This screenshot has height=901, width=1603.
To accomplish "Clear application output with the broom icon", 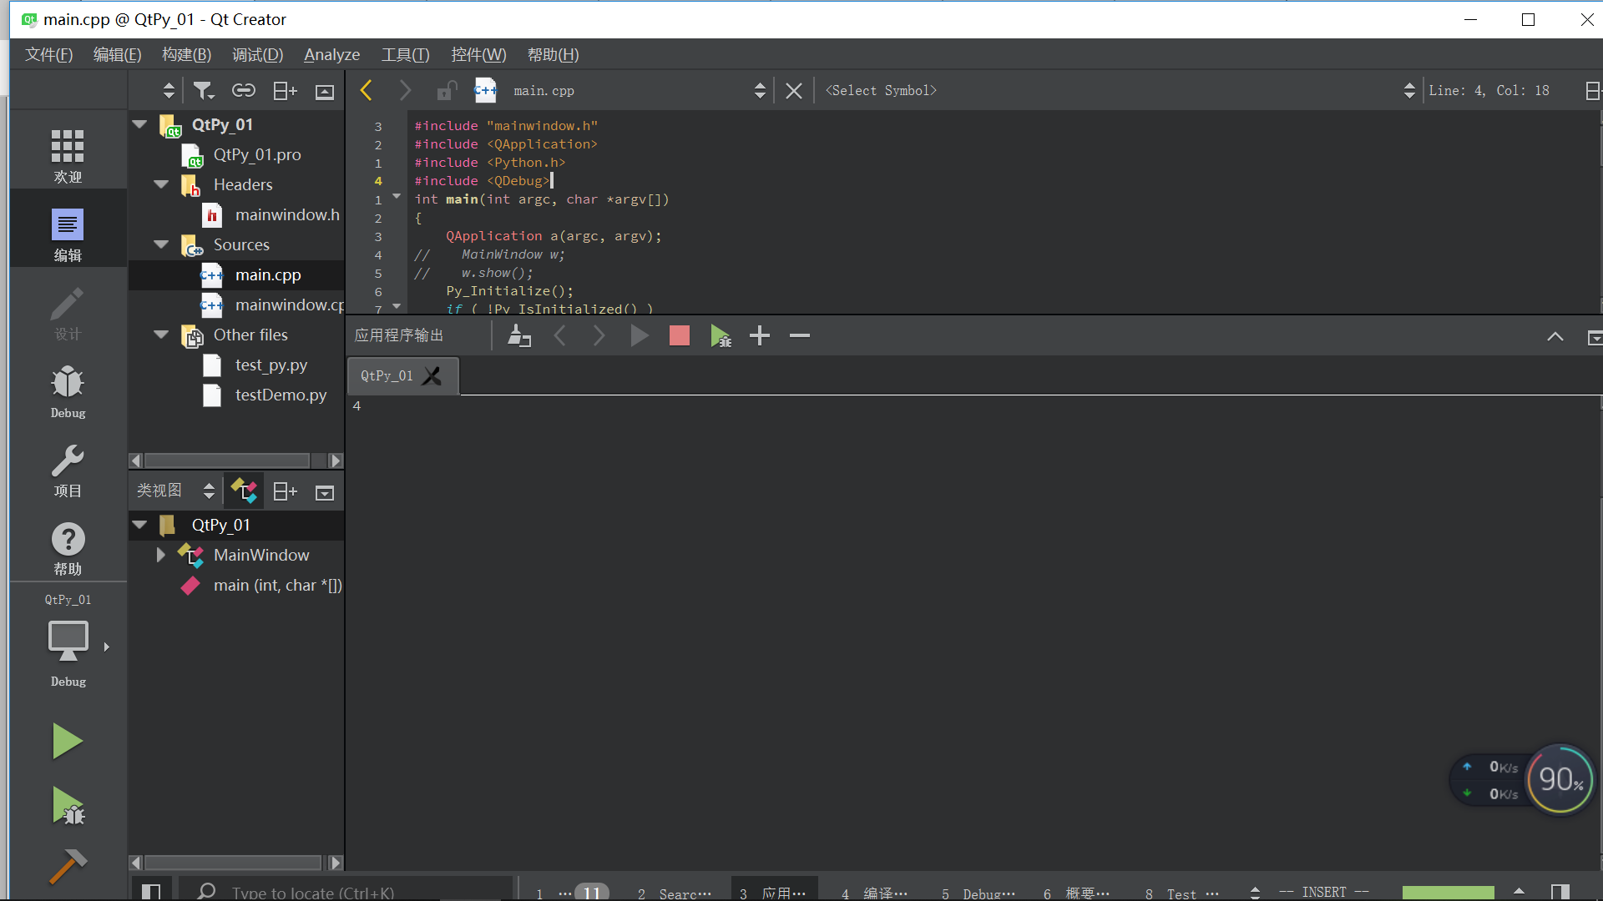I will [x=519, y=336].
